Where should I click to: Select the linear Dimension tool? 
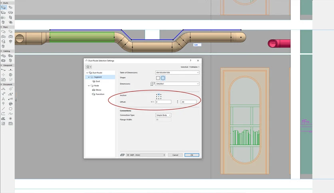[x=3, y=89]
